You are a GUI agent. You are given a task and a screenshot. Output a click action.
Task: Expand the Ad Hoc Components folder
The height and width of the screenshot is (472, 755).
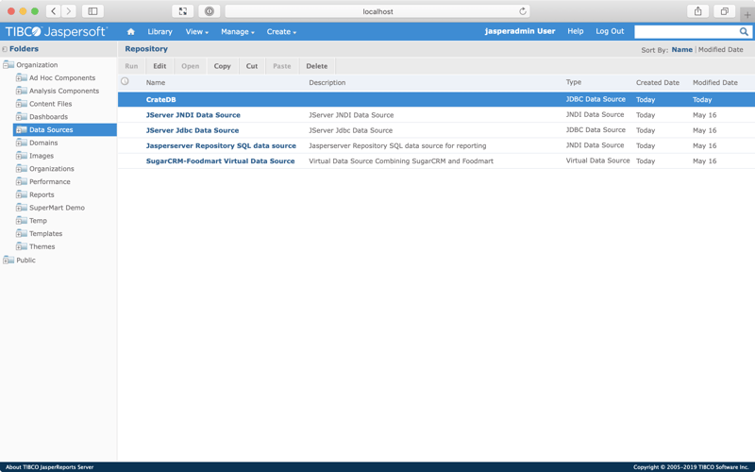pos(21,77)
